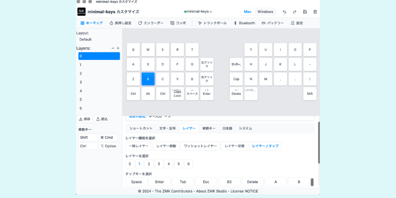Add a layer with the plus icon
Screen dimensions: 396x198
click(x=118, y=48)
